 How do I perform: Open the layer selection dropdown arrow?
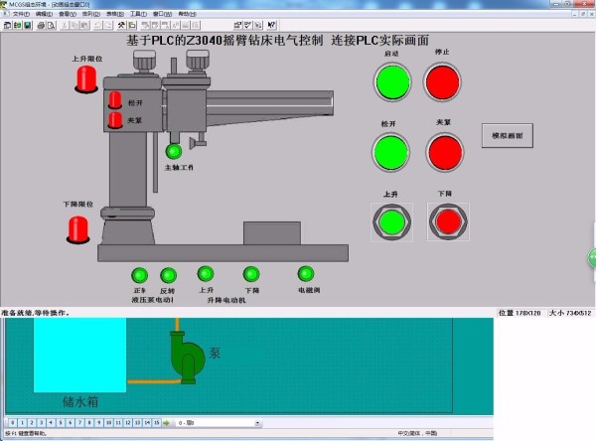[x=257, y=423]
